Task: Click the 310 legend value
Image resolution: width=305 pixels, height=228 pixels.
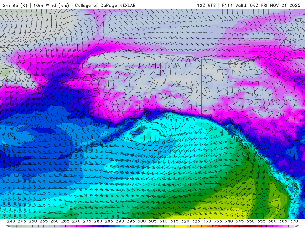Action: pos(164,221)
